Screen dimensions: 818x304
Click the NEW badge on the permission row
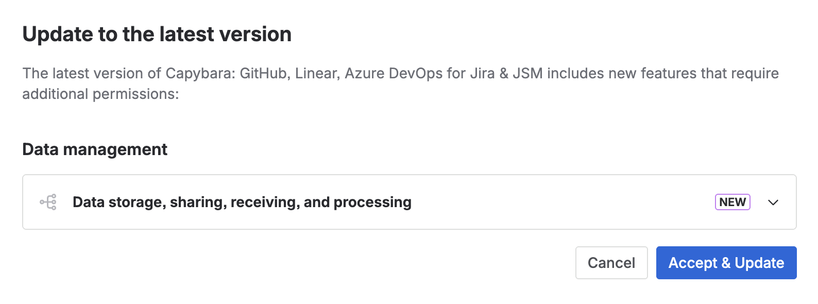tap(732, 202)
